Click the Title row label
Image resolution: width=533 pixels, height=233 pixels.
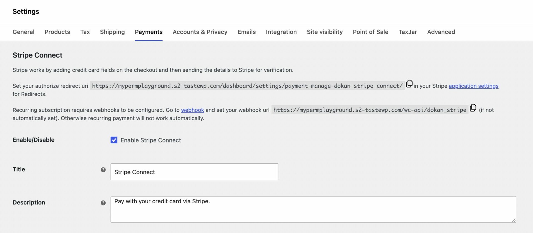[x=19, y=169]
